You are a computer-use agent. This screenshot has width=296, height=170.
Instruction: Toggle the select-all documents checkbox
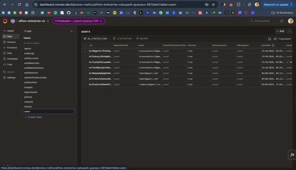click(84, 45)
